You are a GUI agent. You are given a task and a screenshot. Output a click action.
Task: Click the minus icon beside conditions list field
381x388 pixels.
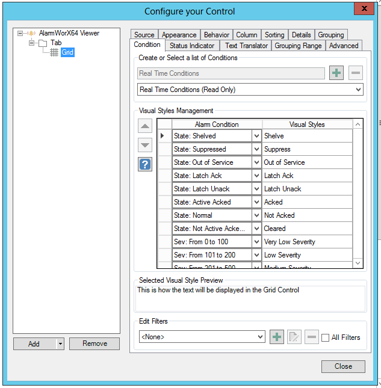[356, 73]
